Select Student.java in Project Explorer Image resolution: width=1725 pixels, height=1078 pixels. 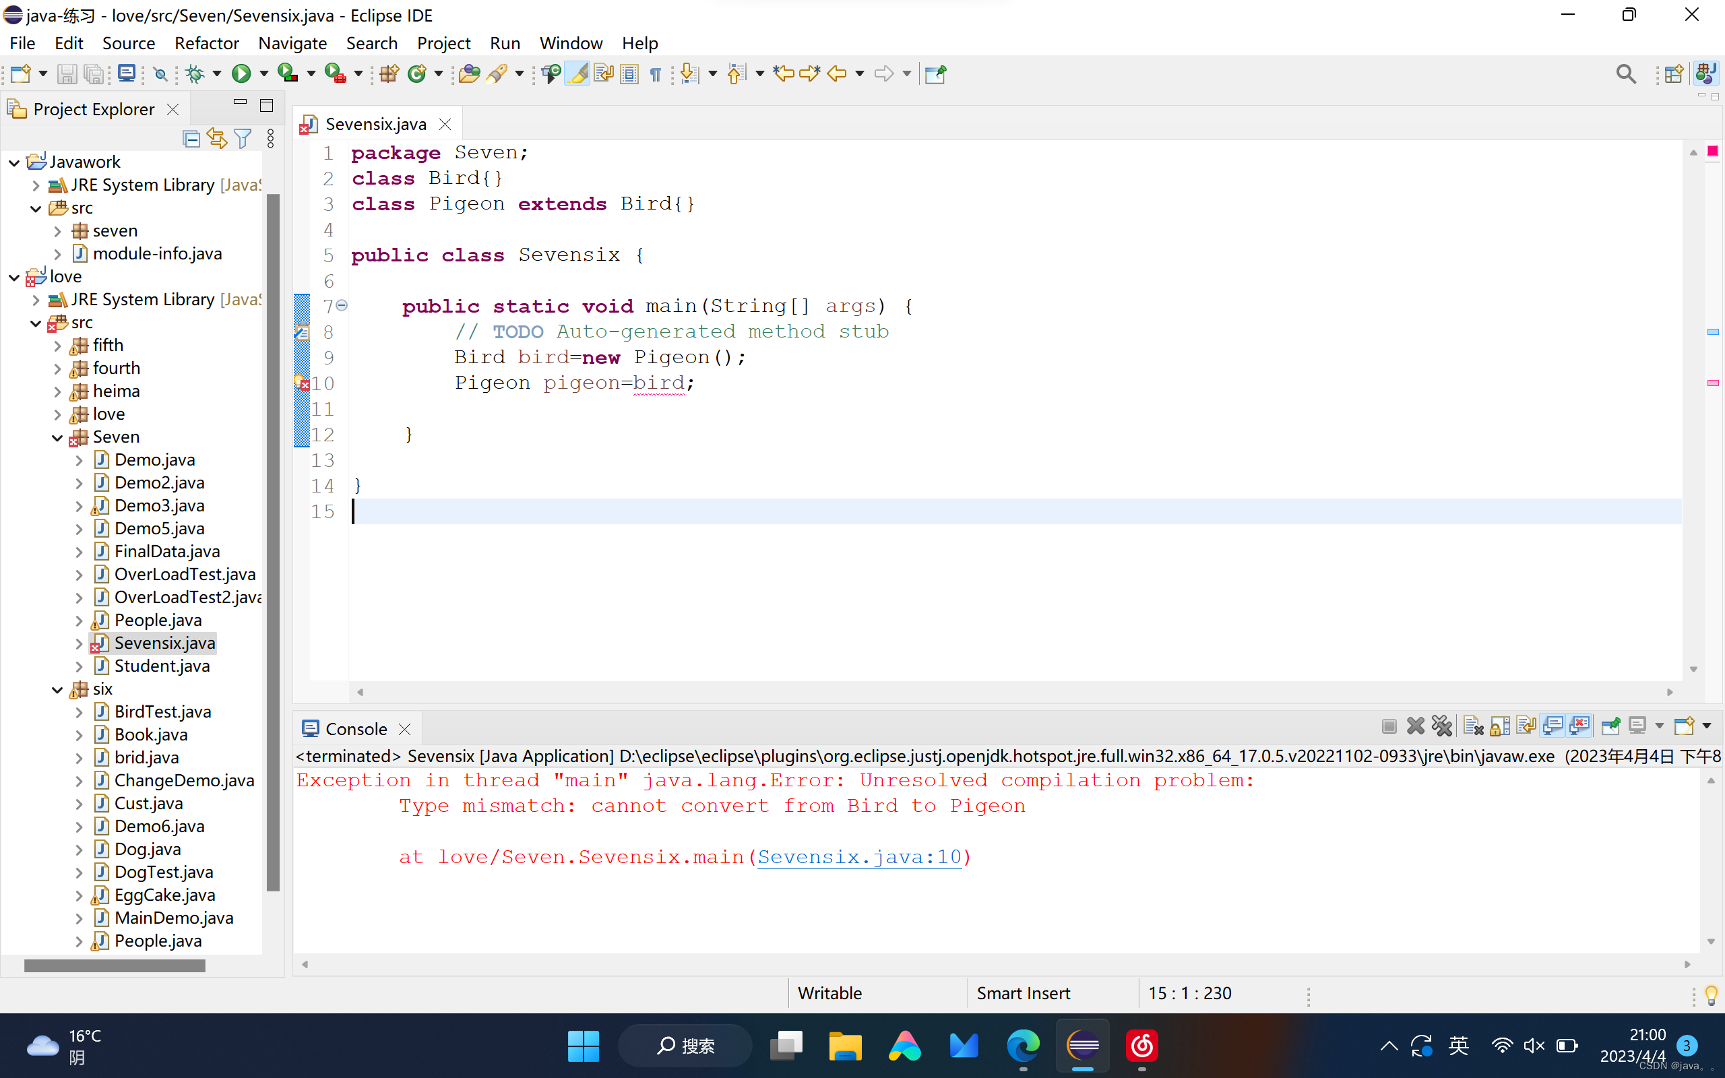pos(162,666)
